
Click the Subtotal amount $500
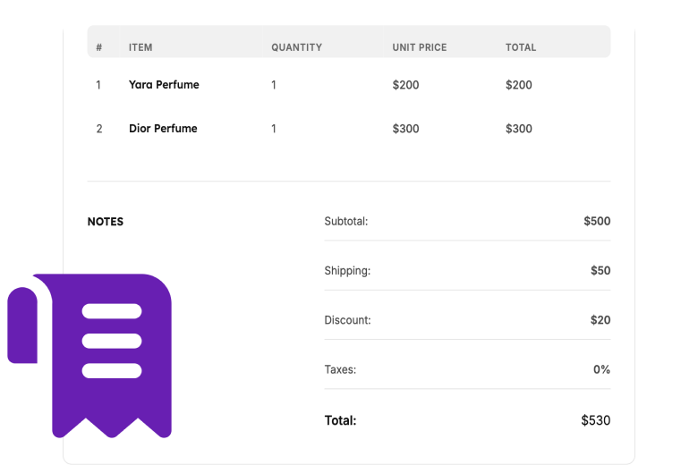pyautogui.click(x=597, y=221)
